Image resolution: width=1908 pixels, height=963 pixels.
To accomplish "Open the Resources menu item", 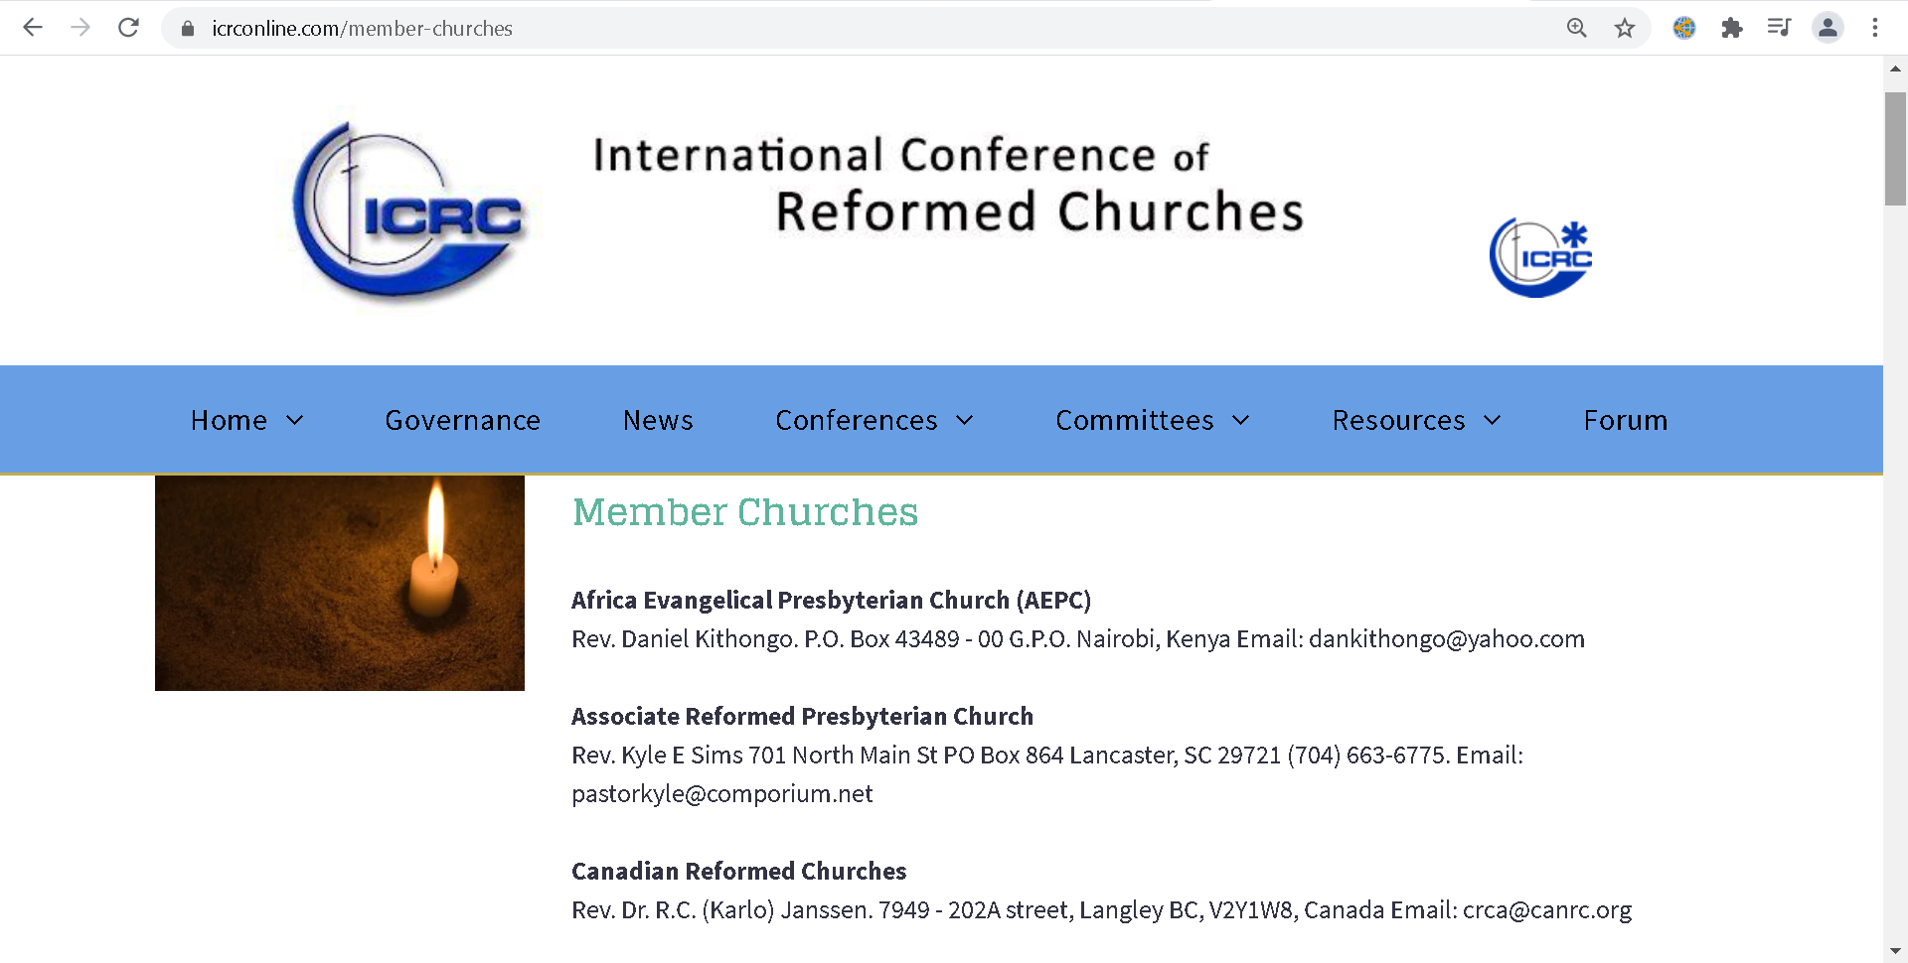I will [x=1398, y=420].
